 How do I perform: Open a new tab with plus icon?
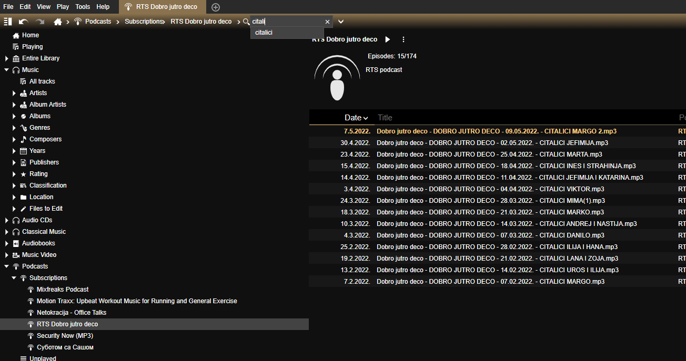coord(216,7)
